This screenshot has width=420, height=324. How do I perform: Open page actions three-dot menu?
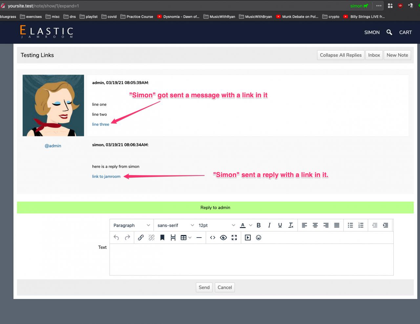coord(379,6)
